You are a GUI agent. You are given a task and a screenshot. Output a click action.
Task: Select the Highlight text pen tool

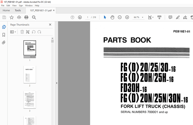point(178,17)
